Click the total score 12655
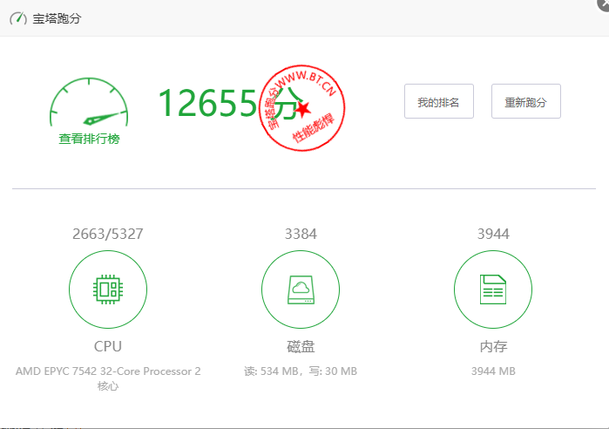 coord(207,103)
